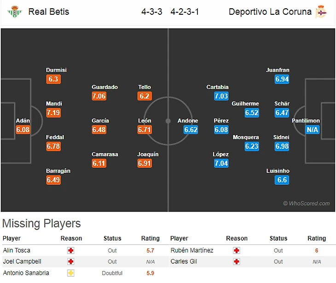Click Carles Gil's red injury icon
Screen dimensions: 336x283
click(x=237, y=261)
